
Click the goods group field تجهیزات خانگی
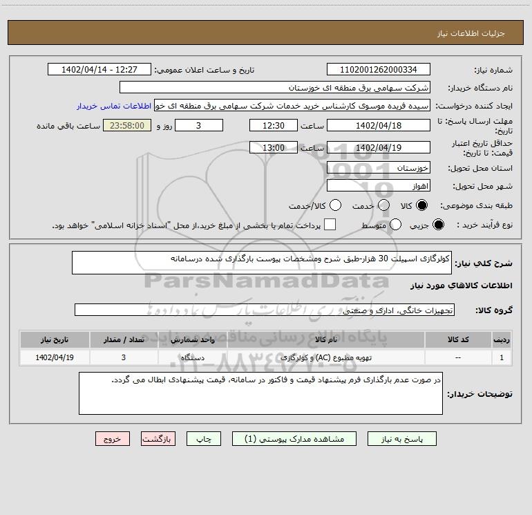point(265,310)
